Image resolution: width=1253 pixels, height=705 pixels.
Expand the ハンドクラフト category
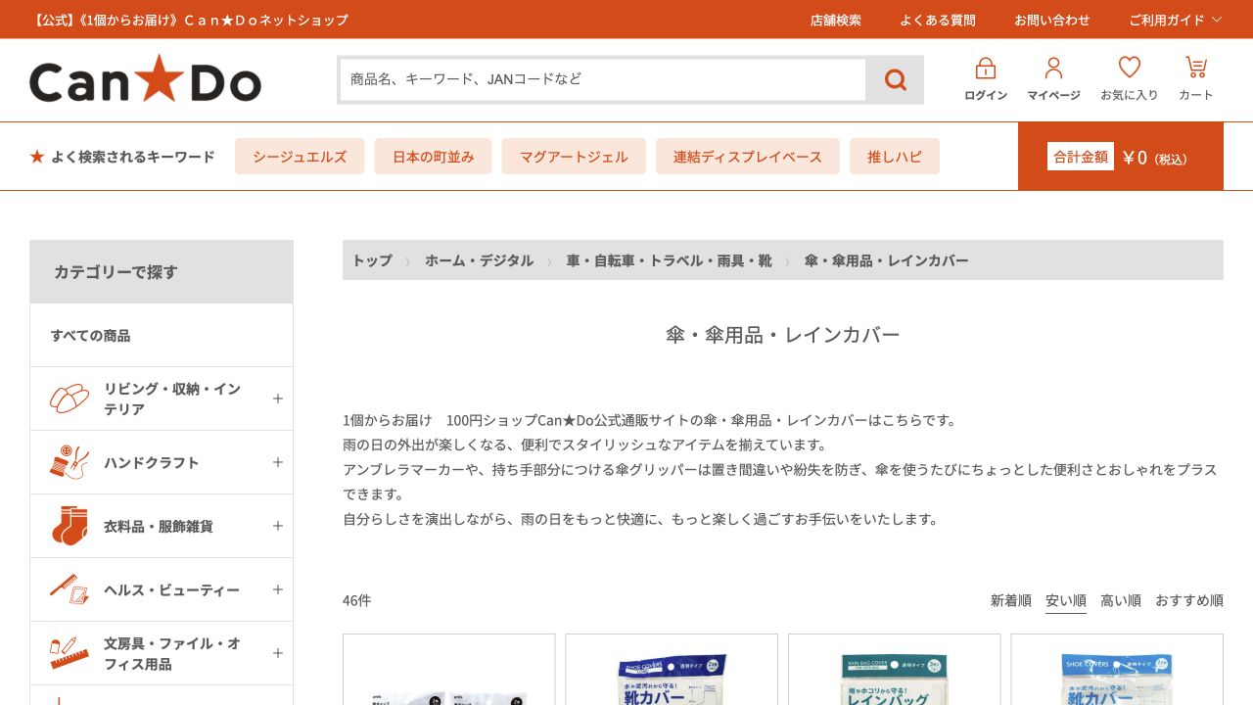click(278, 462)
